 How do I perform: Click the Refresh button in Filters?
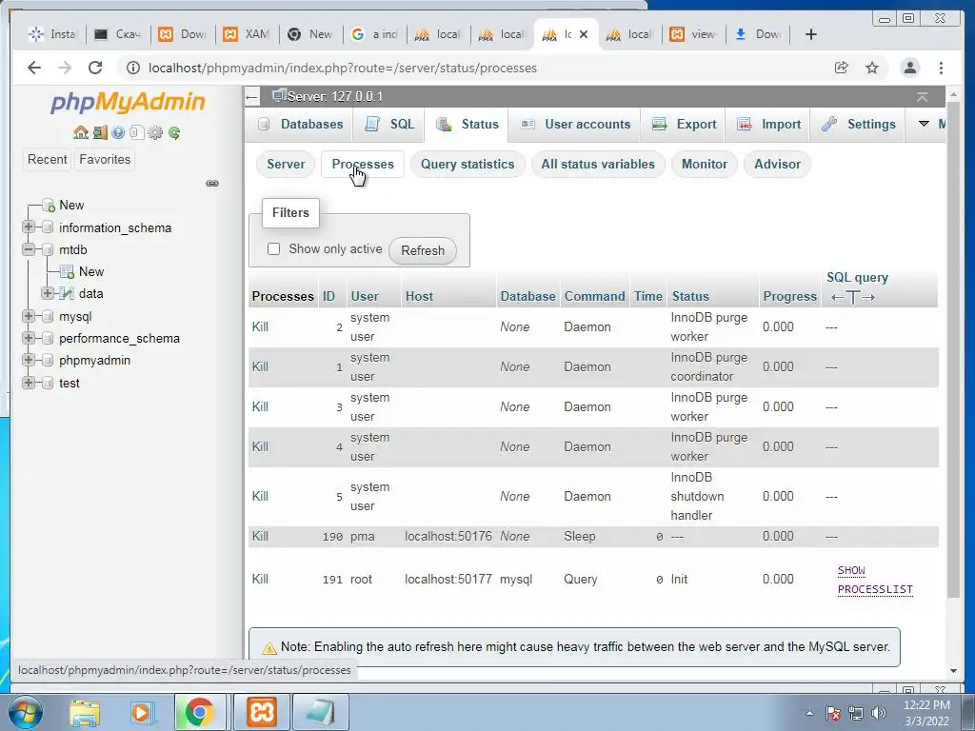[422, 250]
